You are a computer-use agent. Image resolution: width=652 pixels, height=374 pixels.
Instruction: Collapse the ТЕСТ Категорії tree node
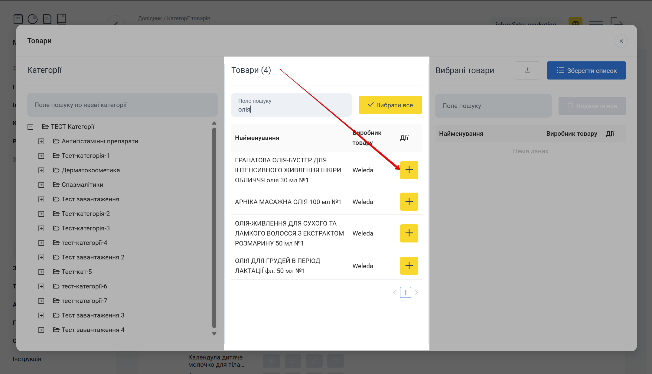(31, 127)
